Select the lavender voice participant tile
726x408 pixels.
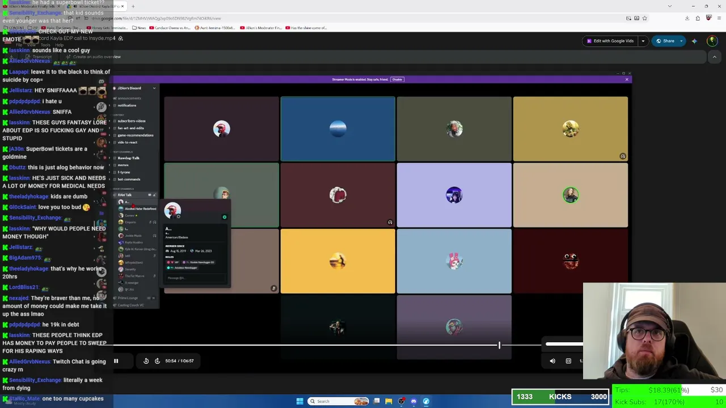[454, 195]
